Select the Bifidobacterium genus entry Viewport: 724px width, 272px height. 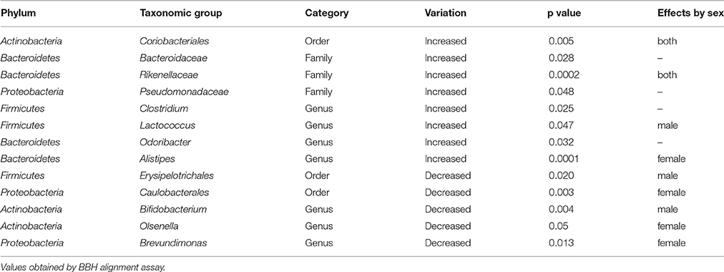pos(172,209)
